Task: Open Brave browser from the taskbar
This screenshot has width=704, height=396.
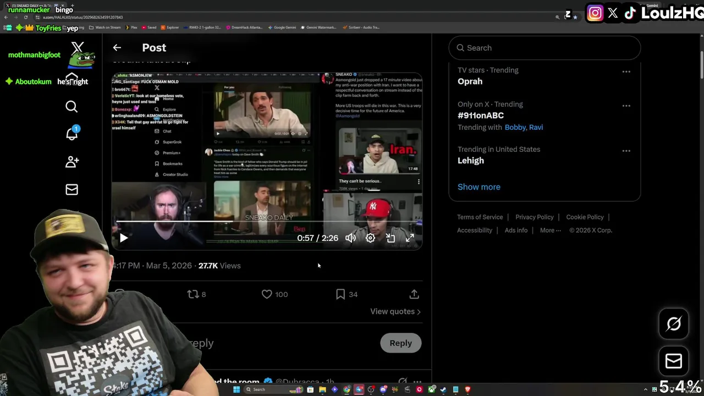Action: point(468,389)
